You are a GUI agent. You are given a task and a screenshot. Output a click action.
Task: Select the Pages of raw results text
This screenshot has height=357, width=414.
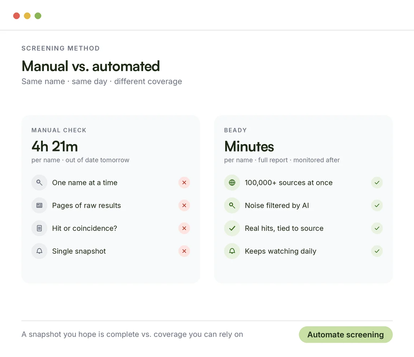pos(86,205)
